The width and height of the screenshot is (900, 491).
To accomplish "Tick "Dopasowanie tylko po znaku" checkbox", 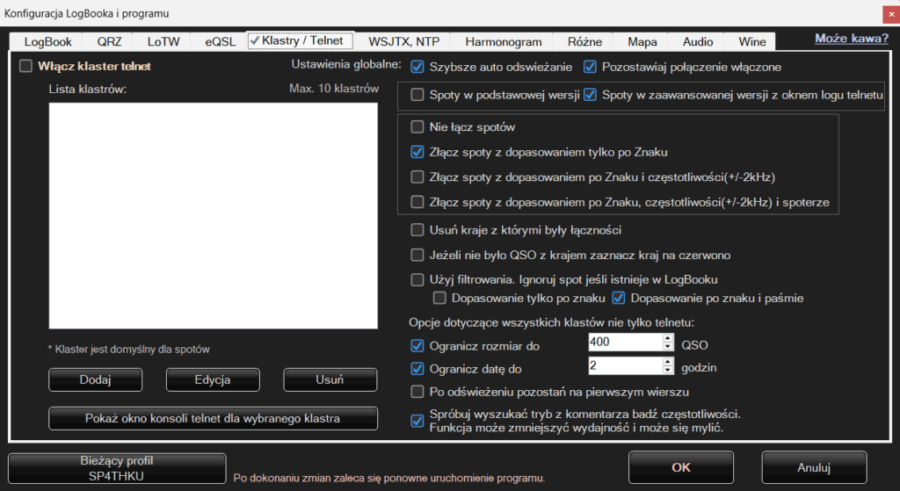I will coord(440,298).
